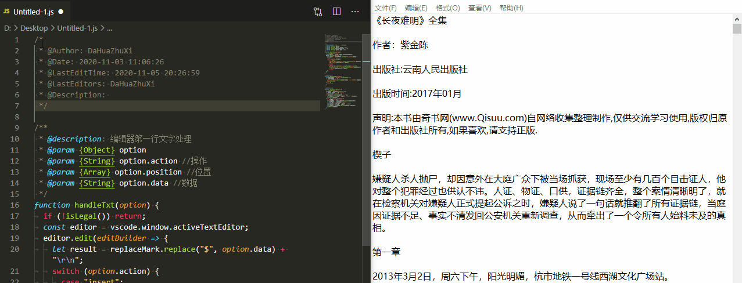This screenshot has height=283, width=742.
Task: Click the vscode.window.activeTextEditor code
Action: tap(180, 227)
